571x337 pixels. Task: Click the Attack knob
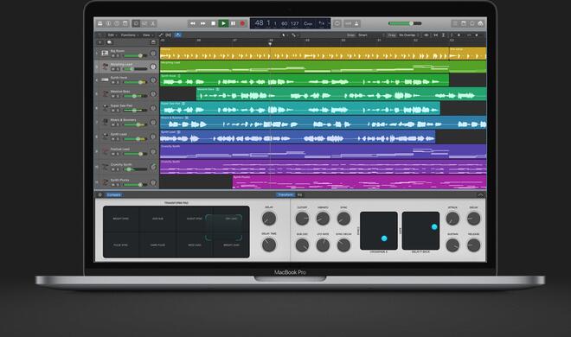coord(452,219)
